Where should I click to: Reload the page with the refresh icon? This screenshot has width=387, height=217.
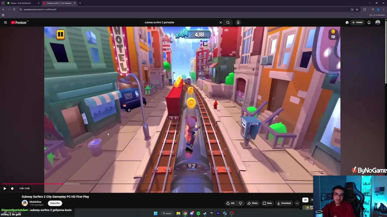(14, 9)
